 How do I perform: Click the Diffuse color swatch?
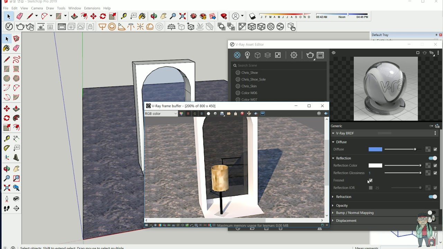[375, 149]
